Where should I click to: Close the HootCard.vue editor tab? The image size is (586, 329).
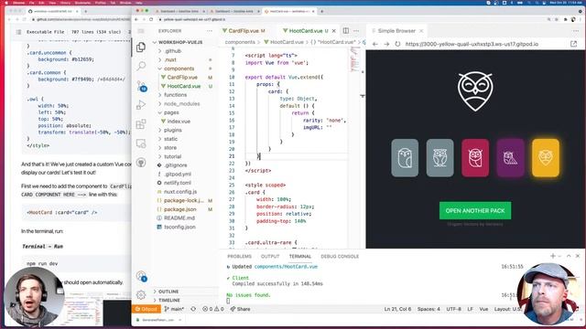point(333,30)
